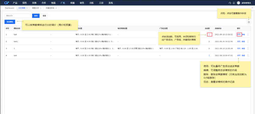The width and height of the screenshot is (255, 114).
Task: Open the highlighted 广告 menu
Action: click(63, 3)
